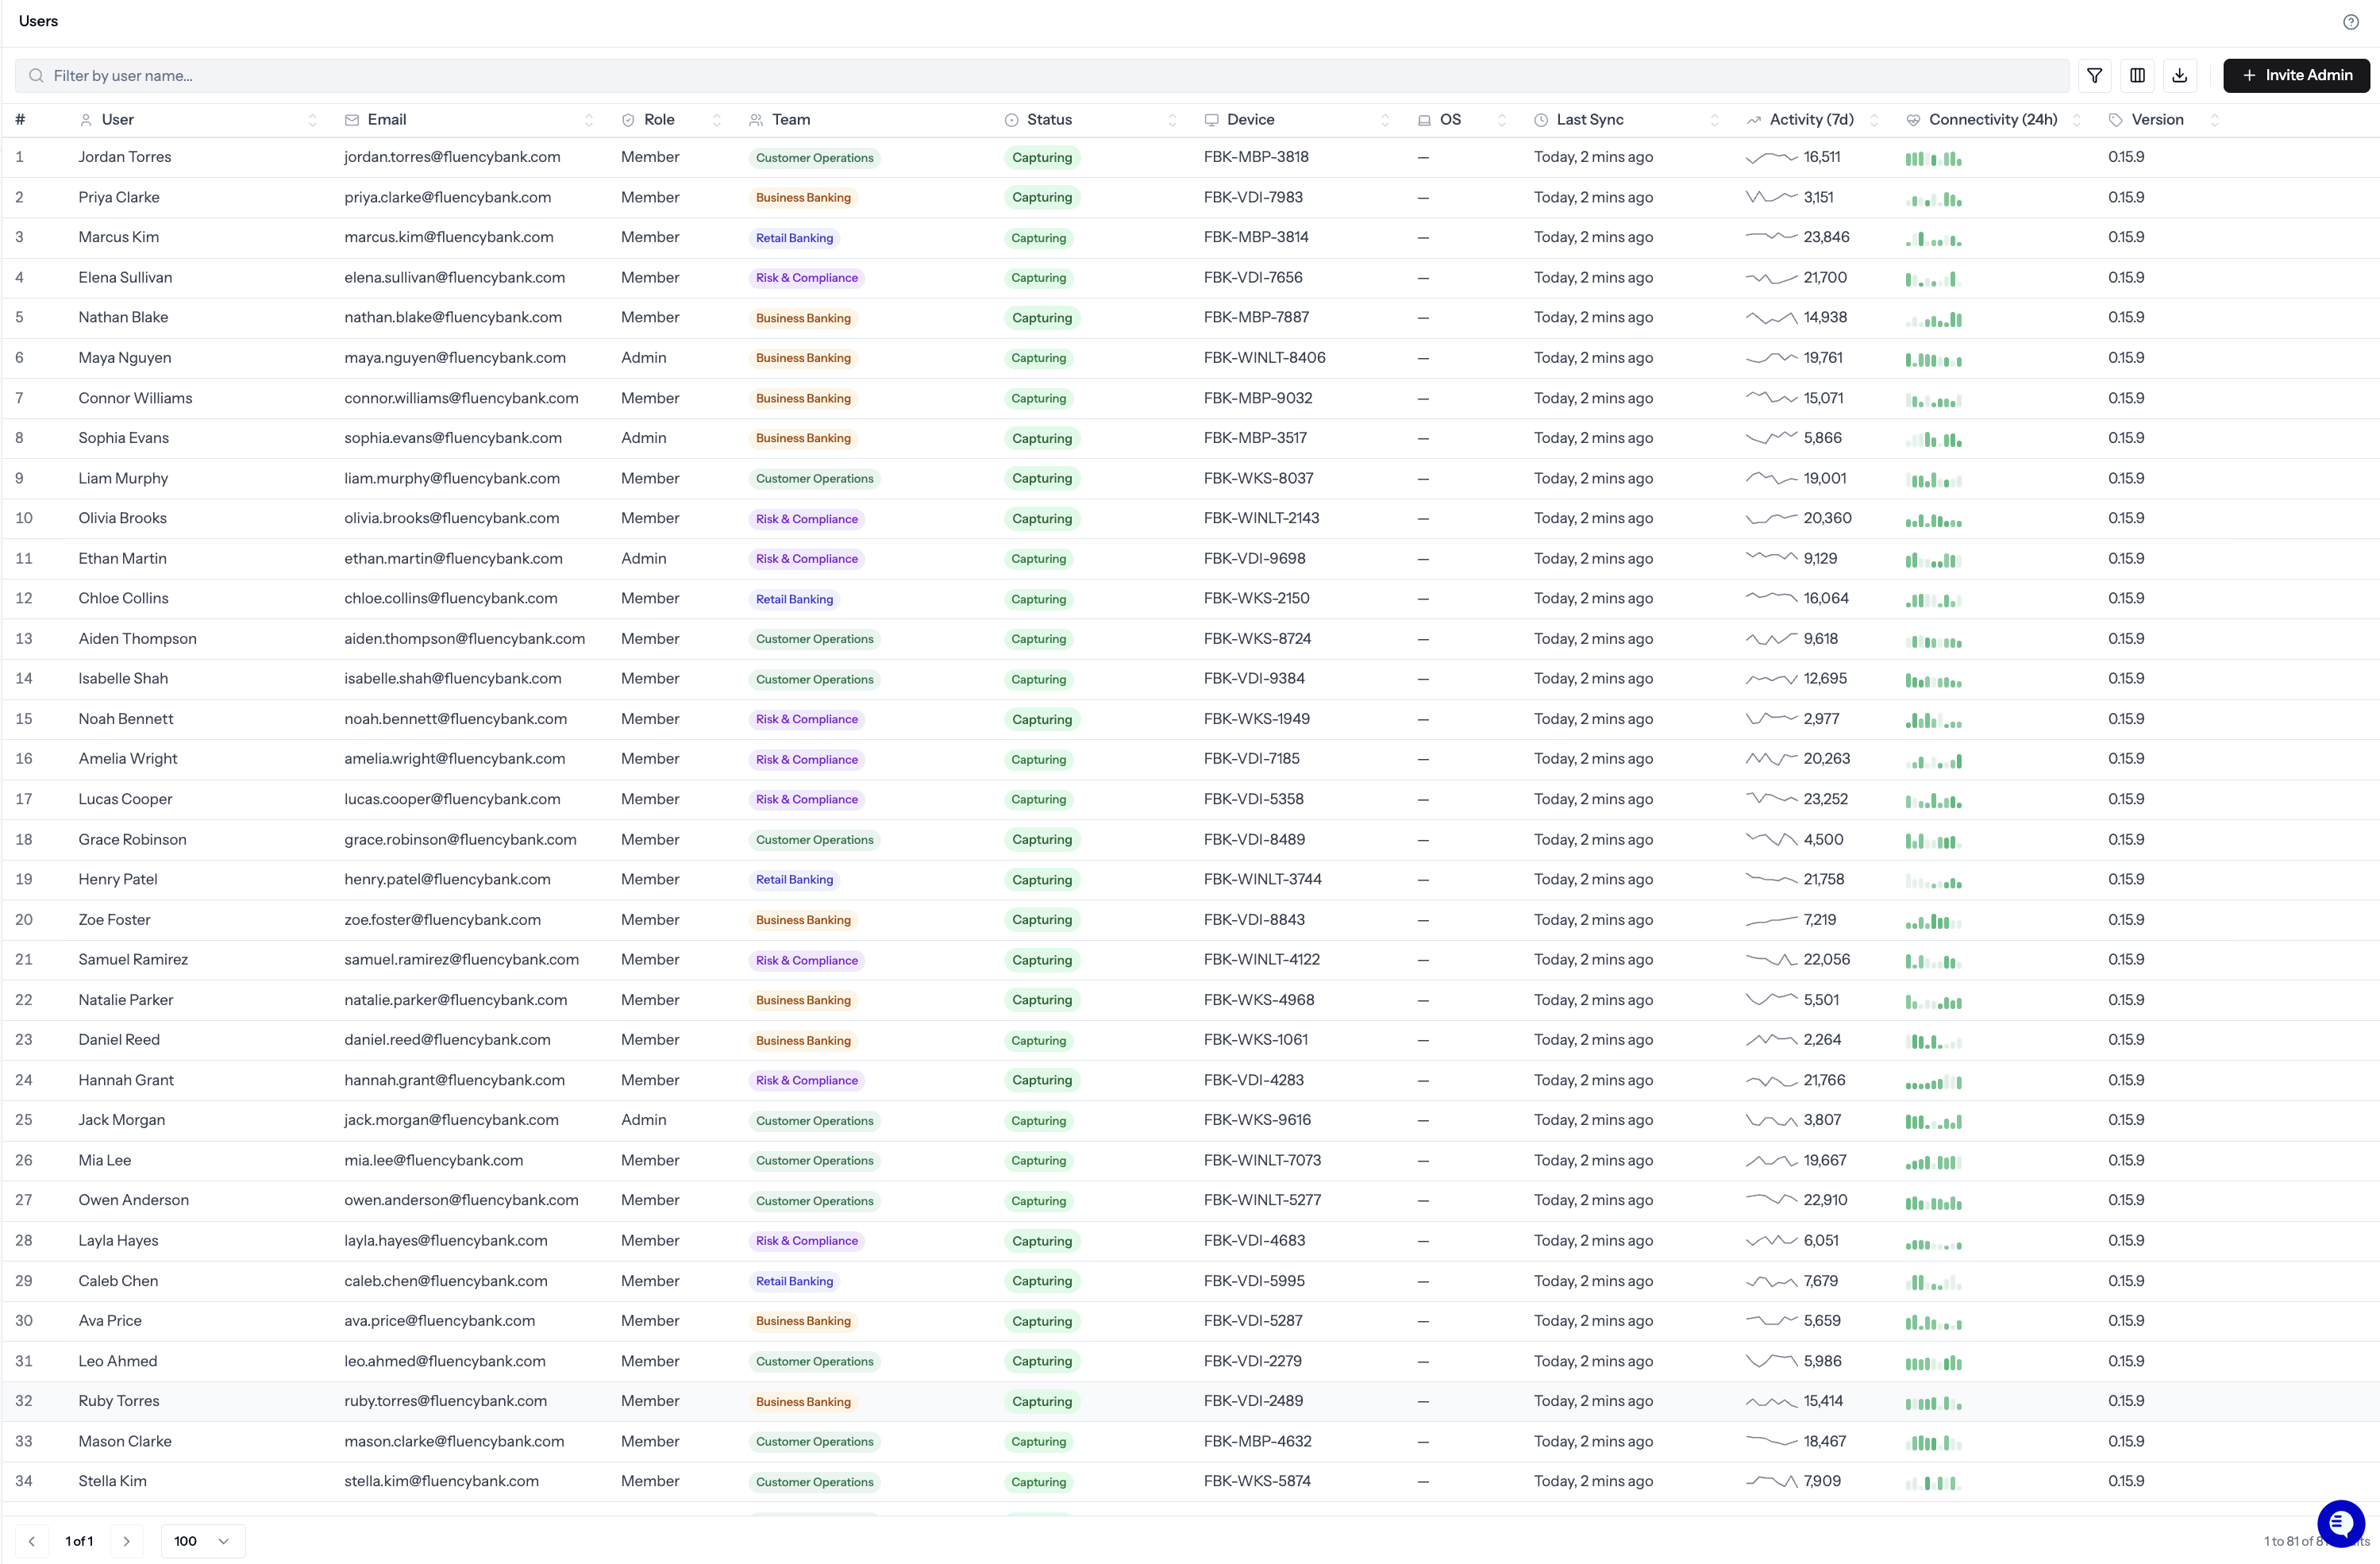Click the Status column circle icon
The height and width of the screenshot is (1564, 2380).
(x=1011, y=120)
